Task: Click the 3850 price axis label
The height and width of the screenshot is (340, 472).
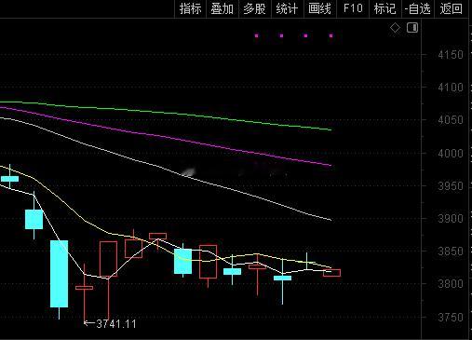Action: (x=451, y=252)
